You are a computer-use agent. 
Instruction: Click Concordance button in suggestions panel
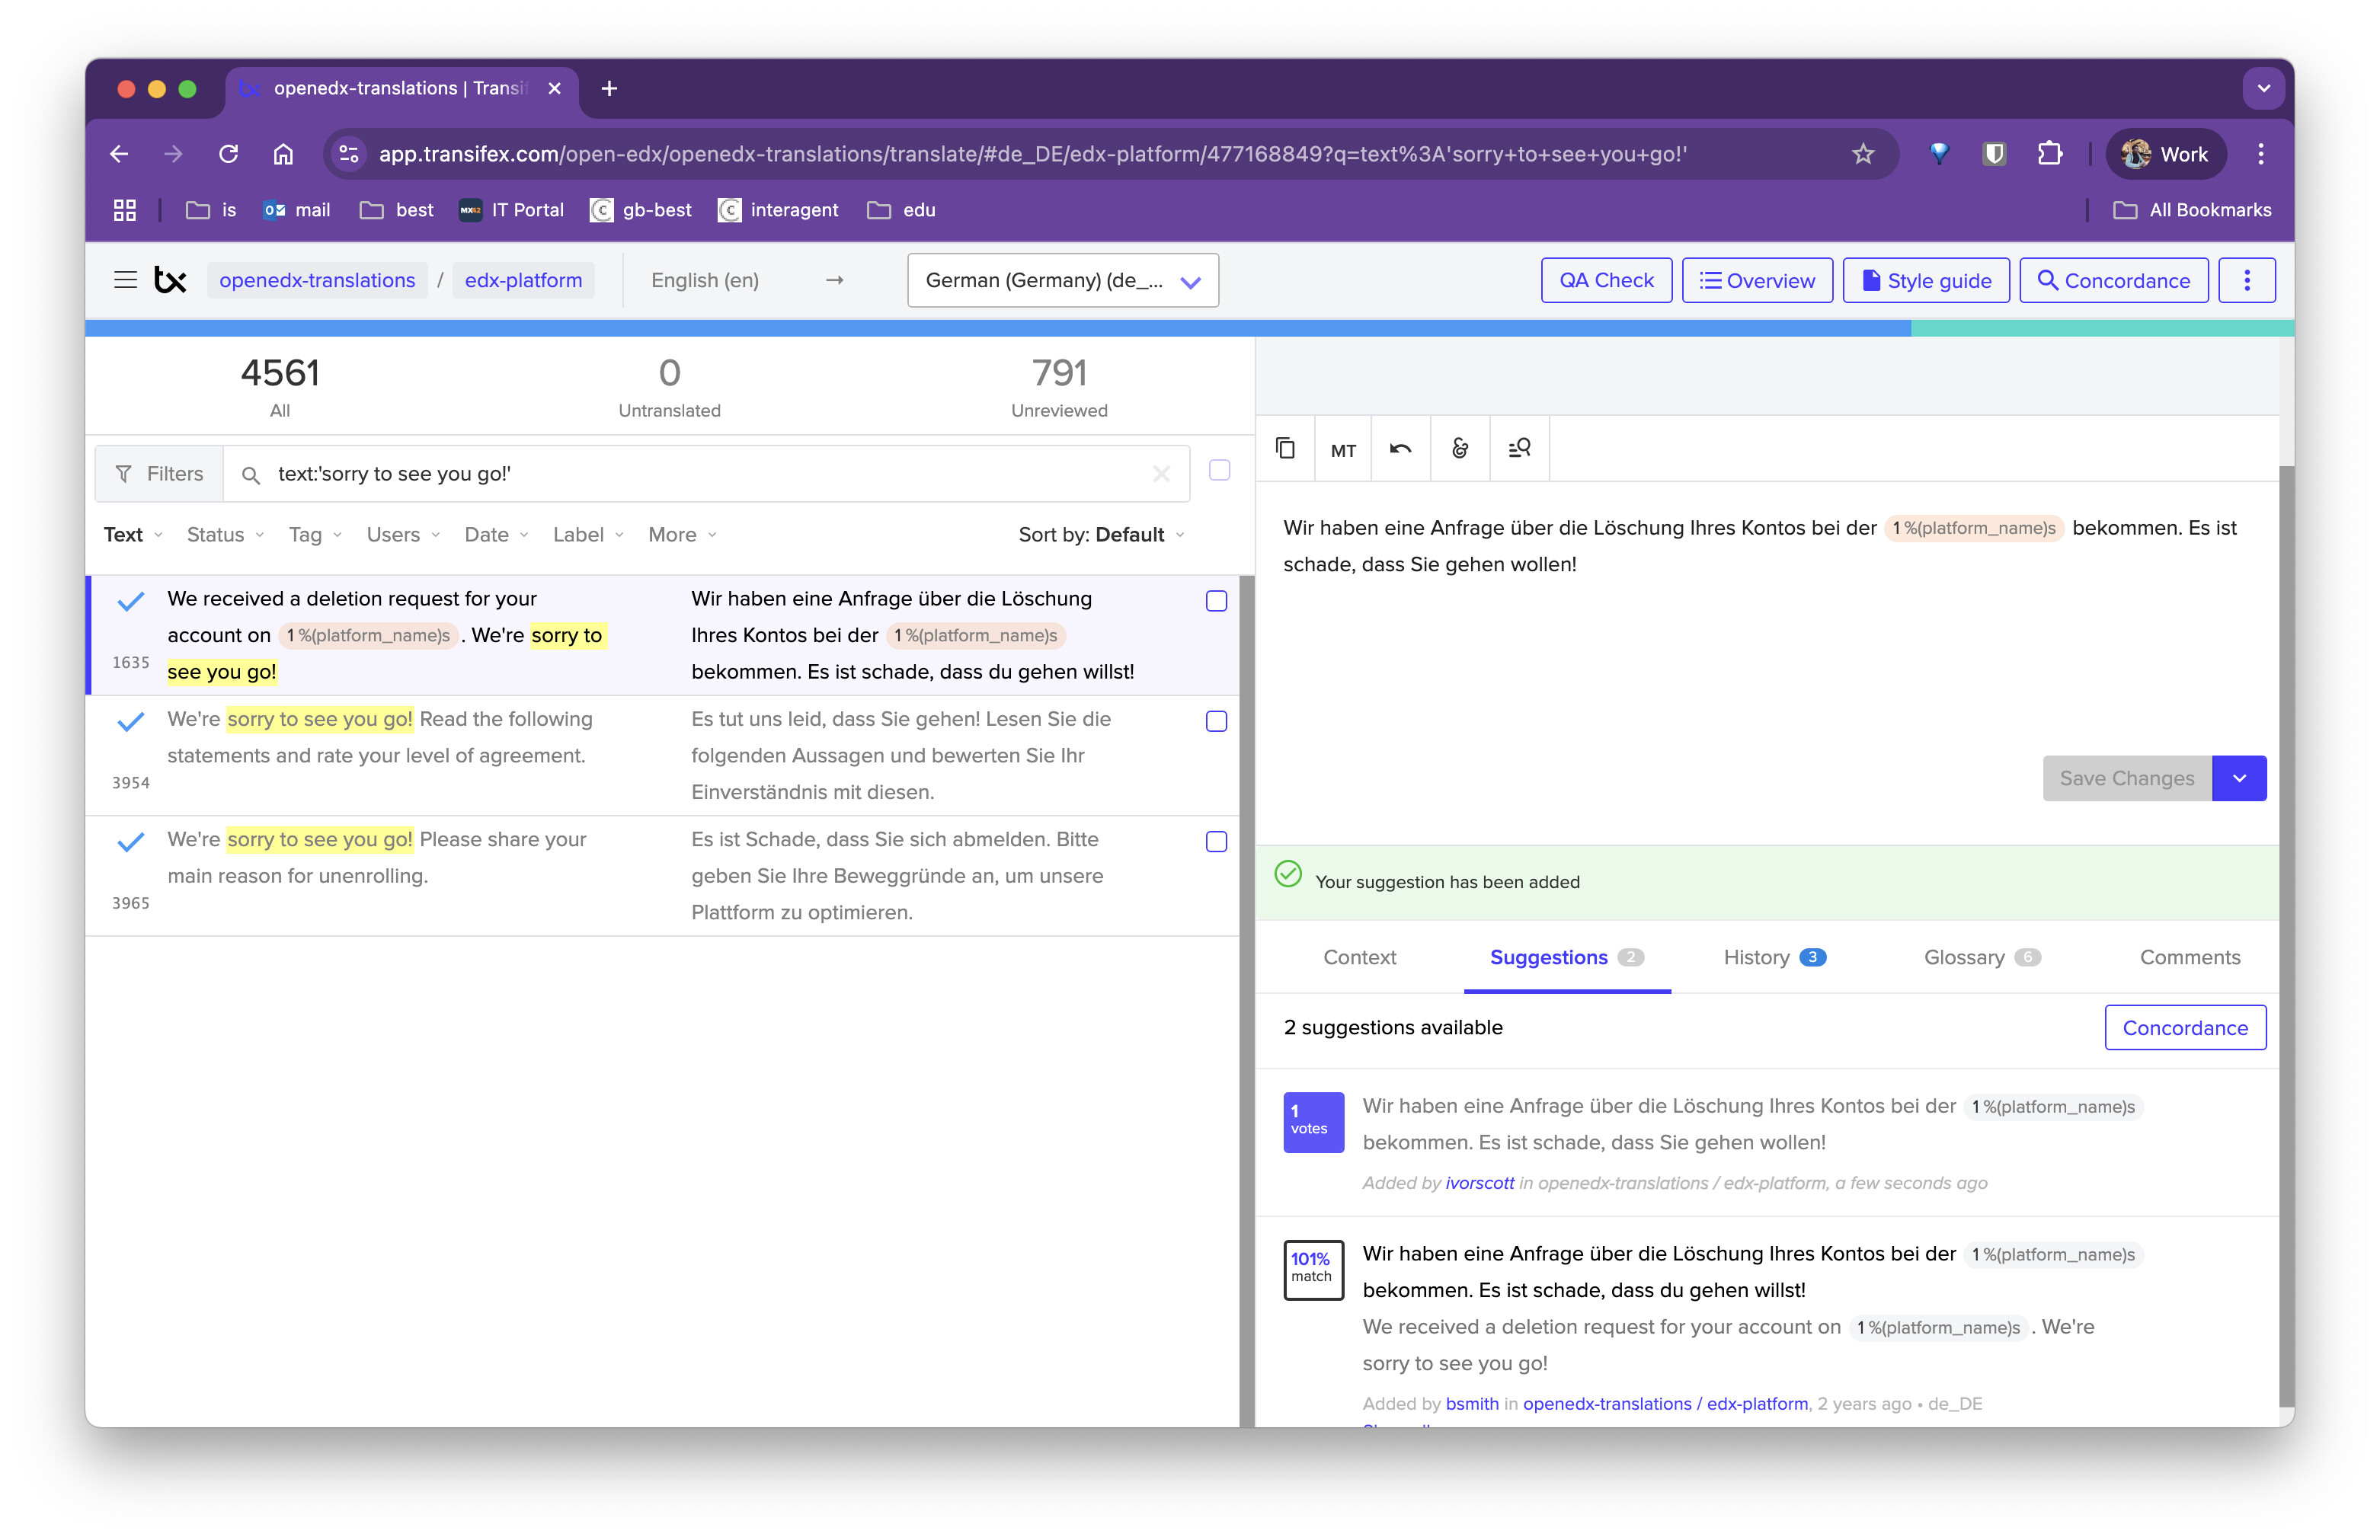[2185, 1028]
